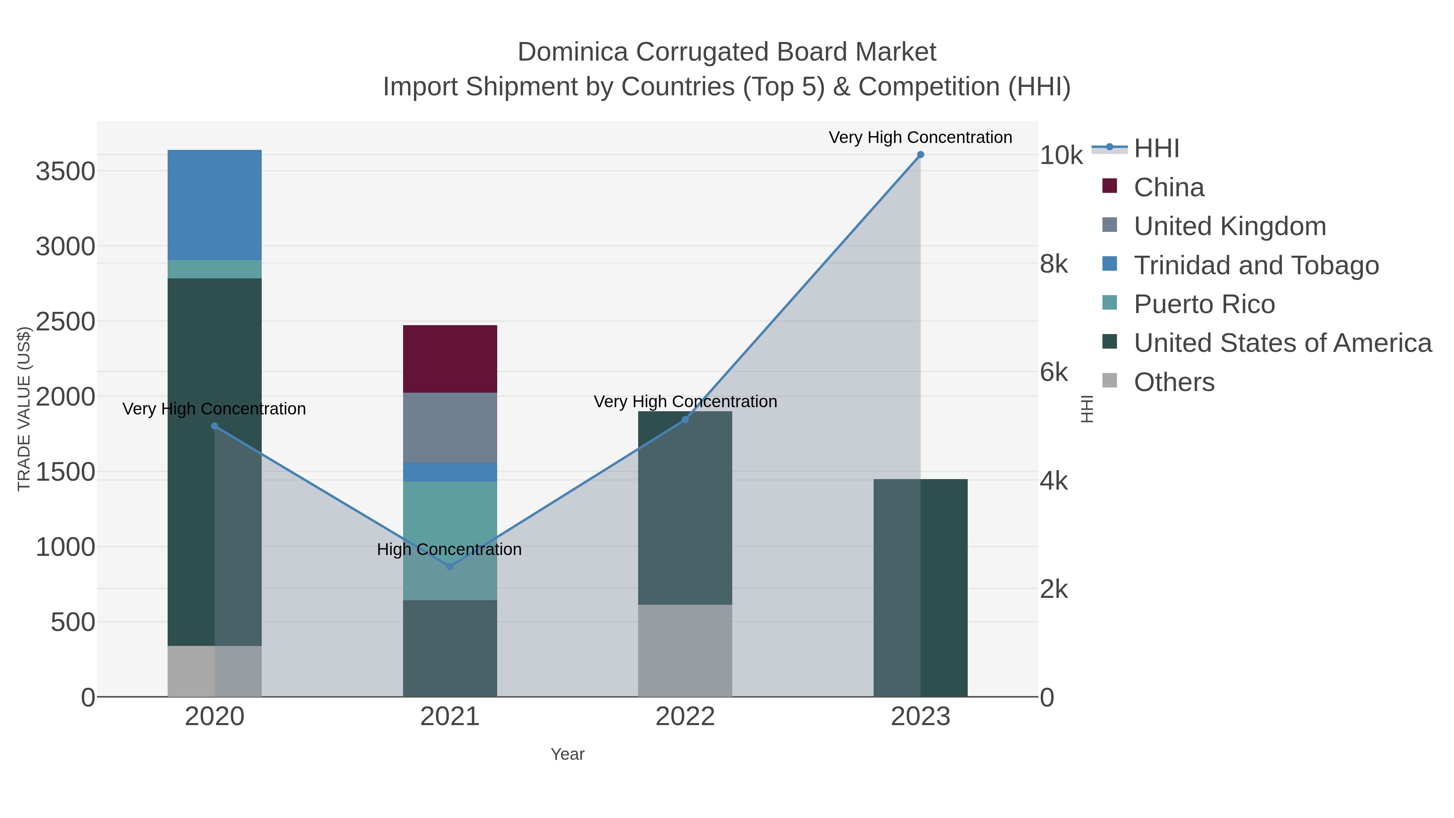Click the 2023 x-axis tick label
This screenshot has width=1454, height=818.
pyautogui.click(x=920, y=717)
